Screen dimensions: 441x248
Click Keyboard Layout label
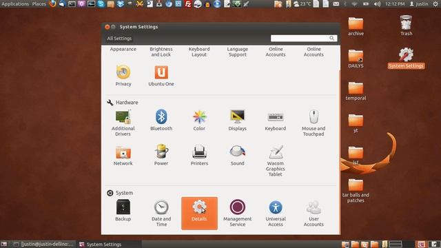[x=199, y=52]
